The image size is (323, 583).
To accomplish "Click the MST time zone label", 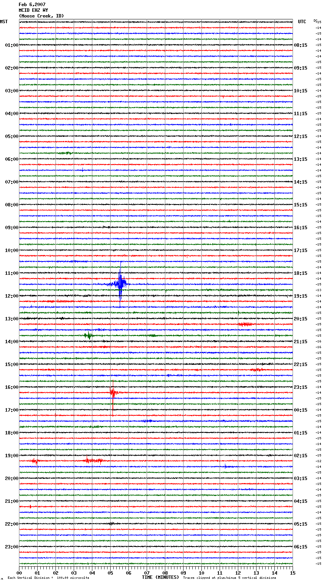I will click(4, 22).
